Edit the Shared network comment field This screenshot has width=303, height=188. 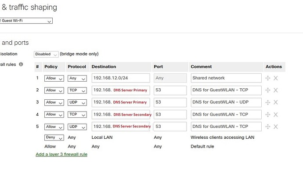pos(226,78)
